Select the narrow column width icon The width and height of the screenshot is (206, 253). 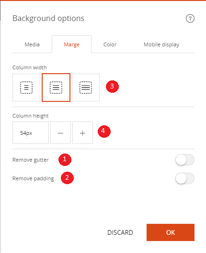(x=26, y=88)
